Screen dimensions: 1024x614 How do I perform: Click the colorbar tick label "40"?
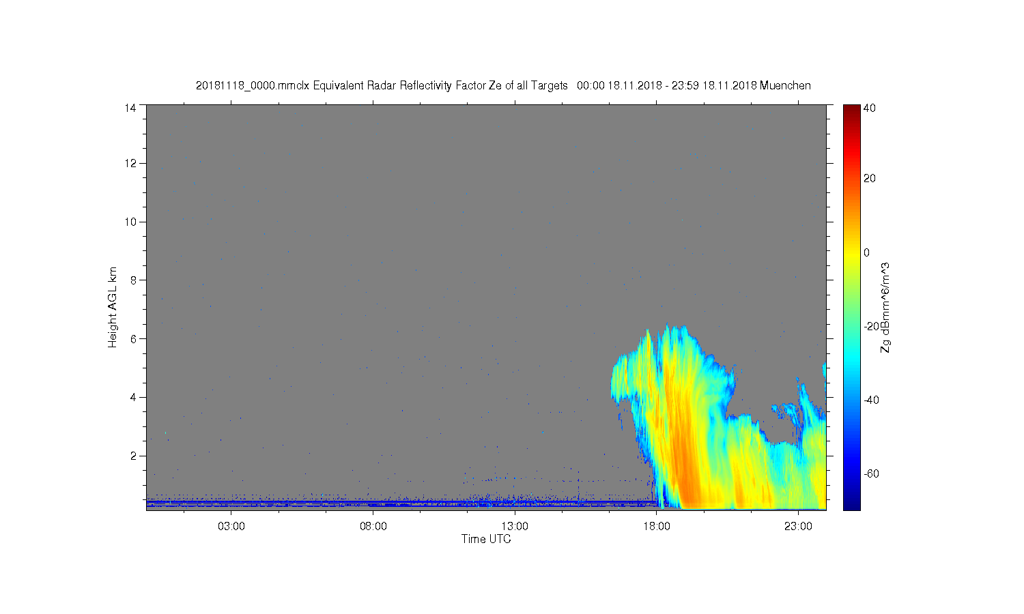(x=870, y=108)
